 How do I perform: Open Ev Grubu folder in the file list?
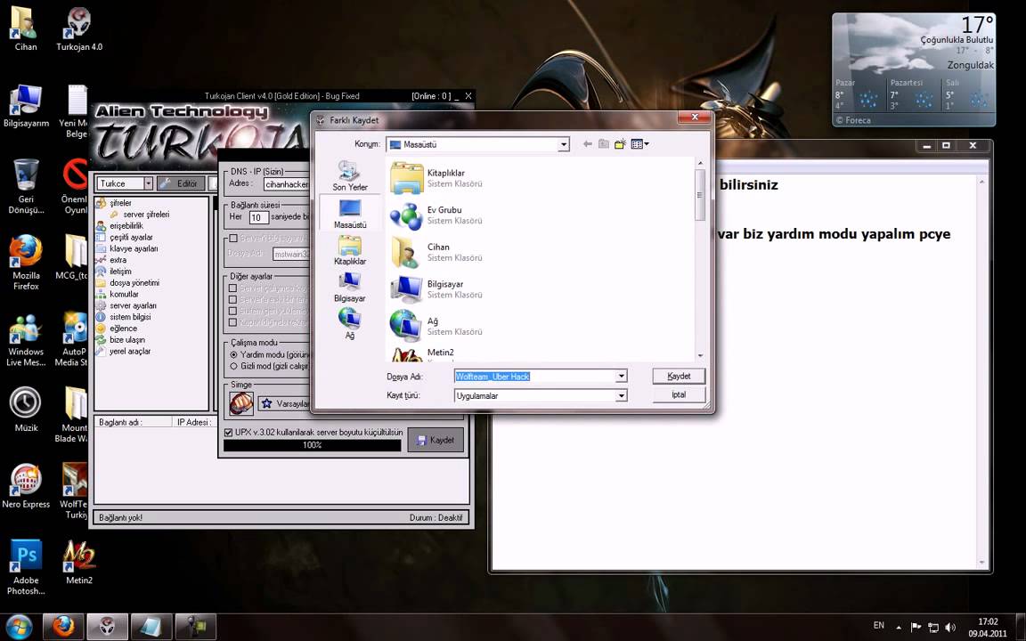436,215
